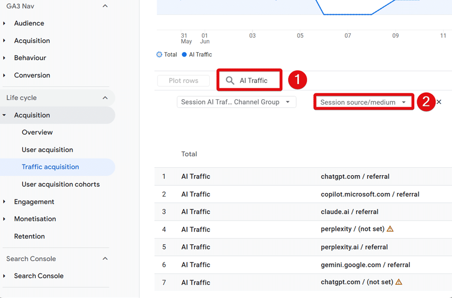This screenshot has height=298, width=452.
Task: Collapse the GA3 Nav section chevron
Action: click(105, 6)
